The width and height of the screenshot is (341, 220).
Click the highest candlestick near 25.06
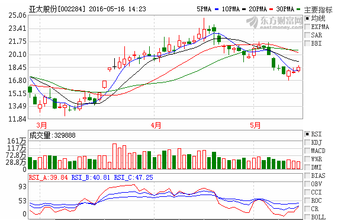[x=204, y=30]
